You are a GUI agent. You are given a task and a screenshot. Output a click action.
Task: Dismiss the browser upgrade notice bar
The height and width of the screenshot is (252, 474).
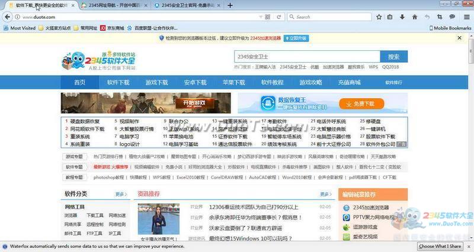(x=460, y=38)
